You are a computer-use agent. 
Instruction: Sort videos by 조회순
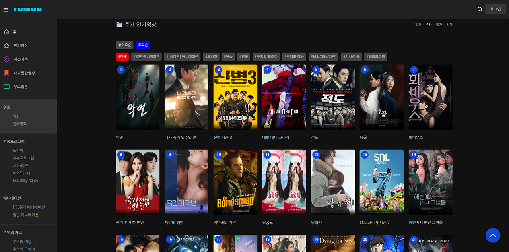coord(143,45)
